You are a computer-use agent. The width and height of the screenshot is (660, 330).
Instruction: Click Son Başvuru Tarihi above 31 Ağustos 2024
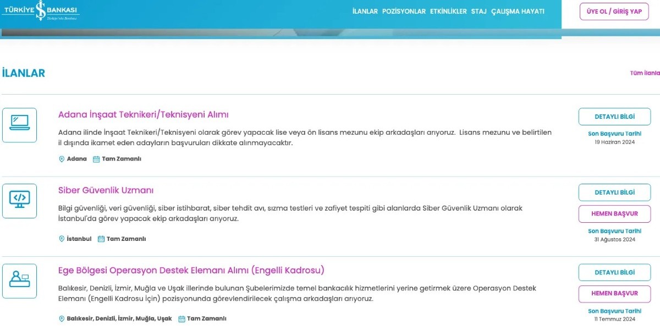(614, 231)
